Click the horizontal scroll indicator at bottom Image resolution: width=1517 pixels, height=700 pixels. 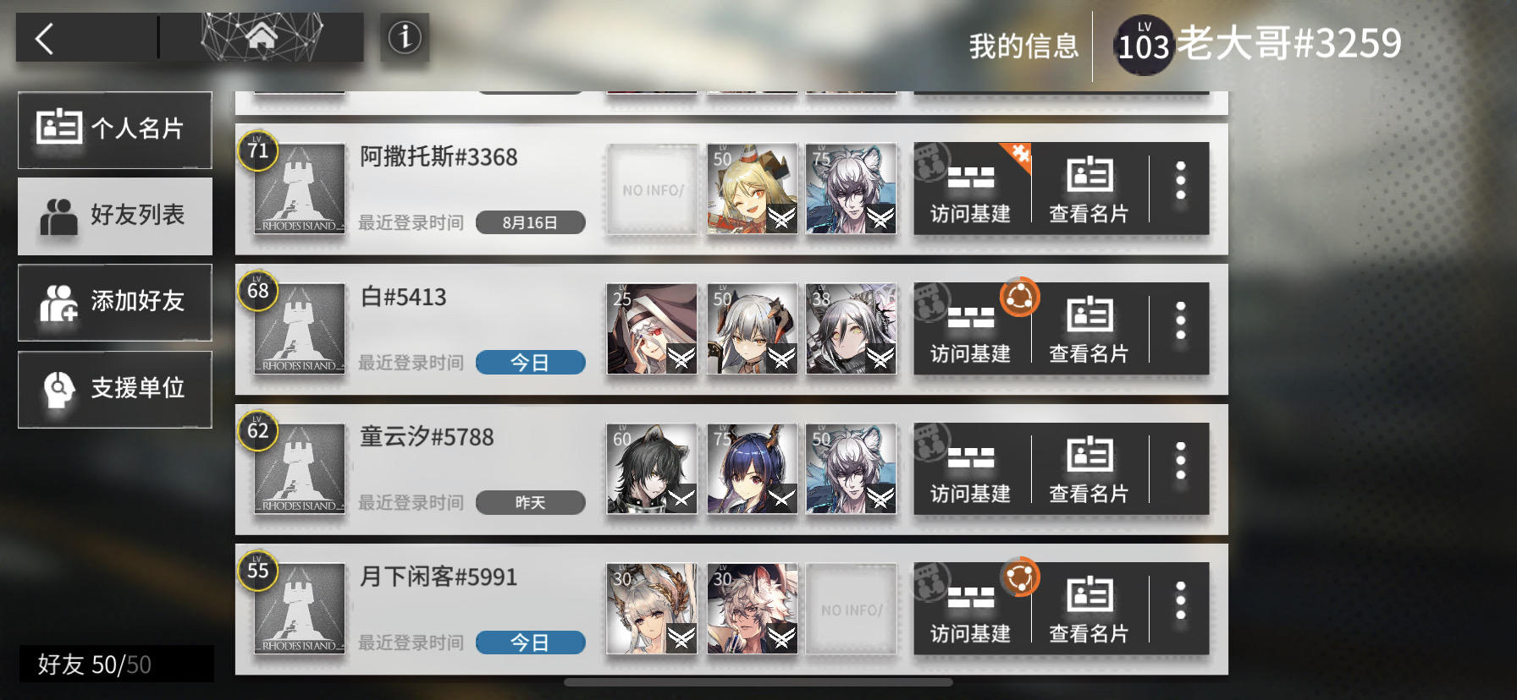point(758,682)
